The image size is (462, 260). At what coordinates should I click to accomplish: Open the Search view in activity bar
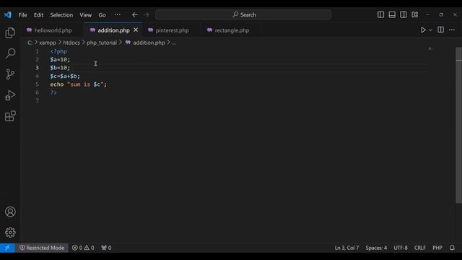click(10, 53)
